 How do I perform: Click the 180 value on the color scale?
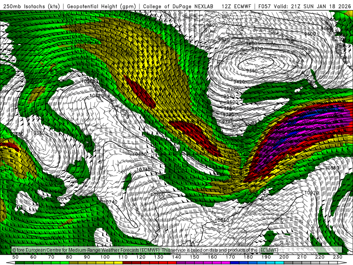pos(248,257)
